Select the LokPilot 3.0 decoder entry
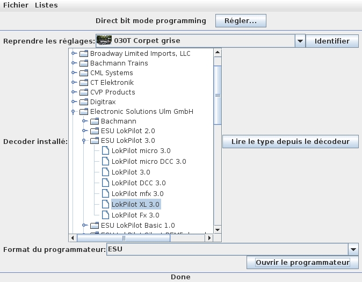The height and width of the screenshot is (282, 362). (x=131, y=172)
